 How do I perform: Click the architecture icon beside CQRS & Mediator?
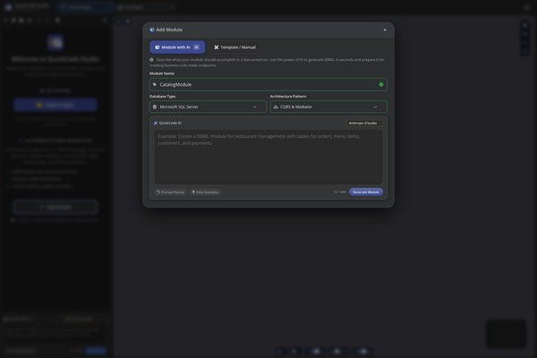(276, 107)
